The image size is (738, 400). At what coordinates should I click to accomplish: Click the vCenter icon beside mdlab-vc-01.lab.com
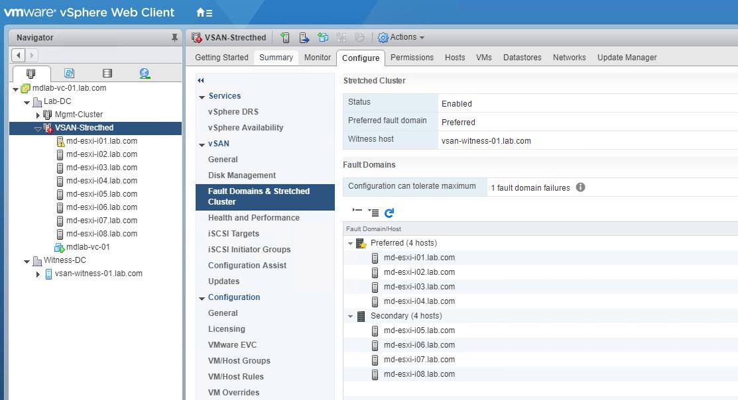pos(25,88)
